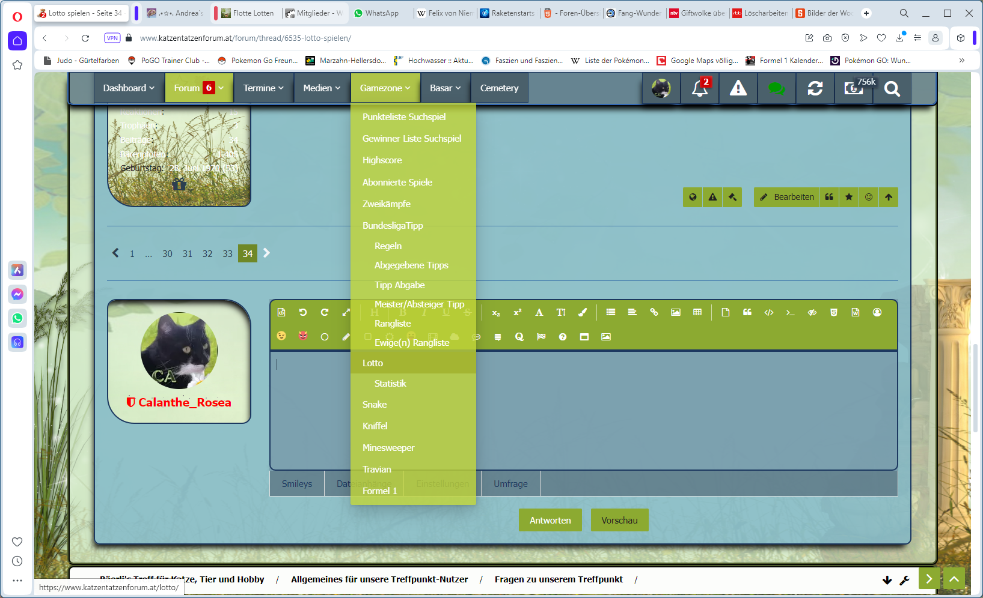This screenshot has height=598, width=983.
Task: Click the paintbrush text color icon
Action: pyautogui.click(x=583, y=312)
